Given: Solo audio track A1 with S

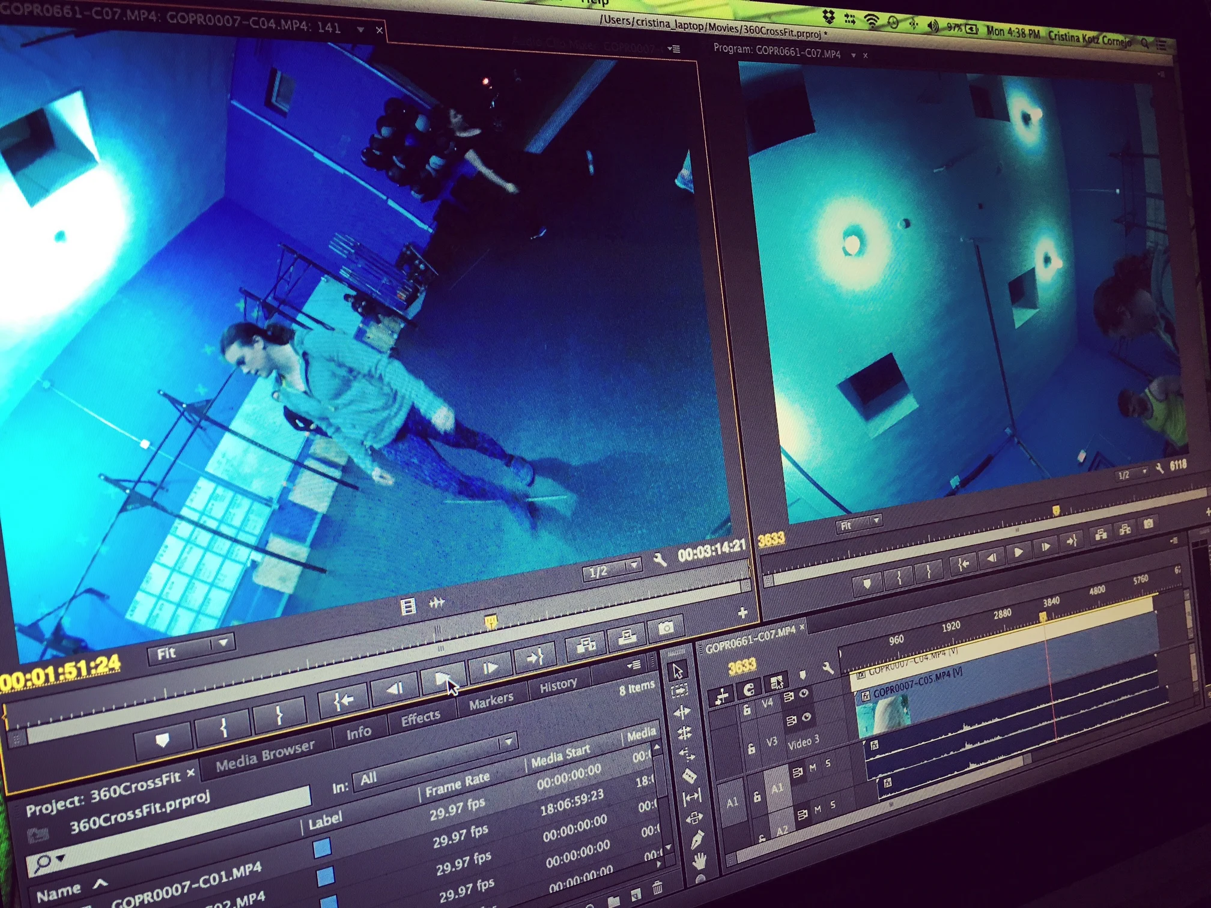Looking at the screenshot, I should 828,763.
